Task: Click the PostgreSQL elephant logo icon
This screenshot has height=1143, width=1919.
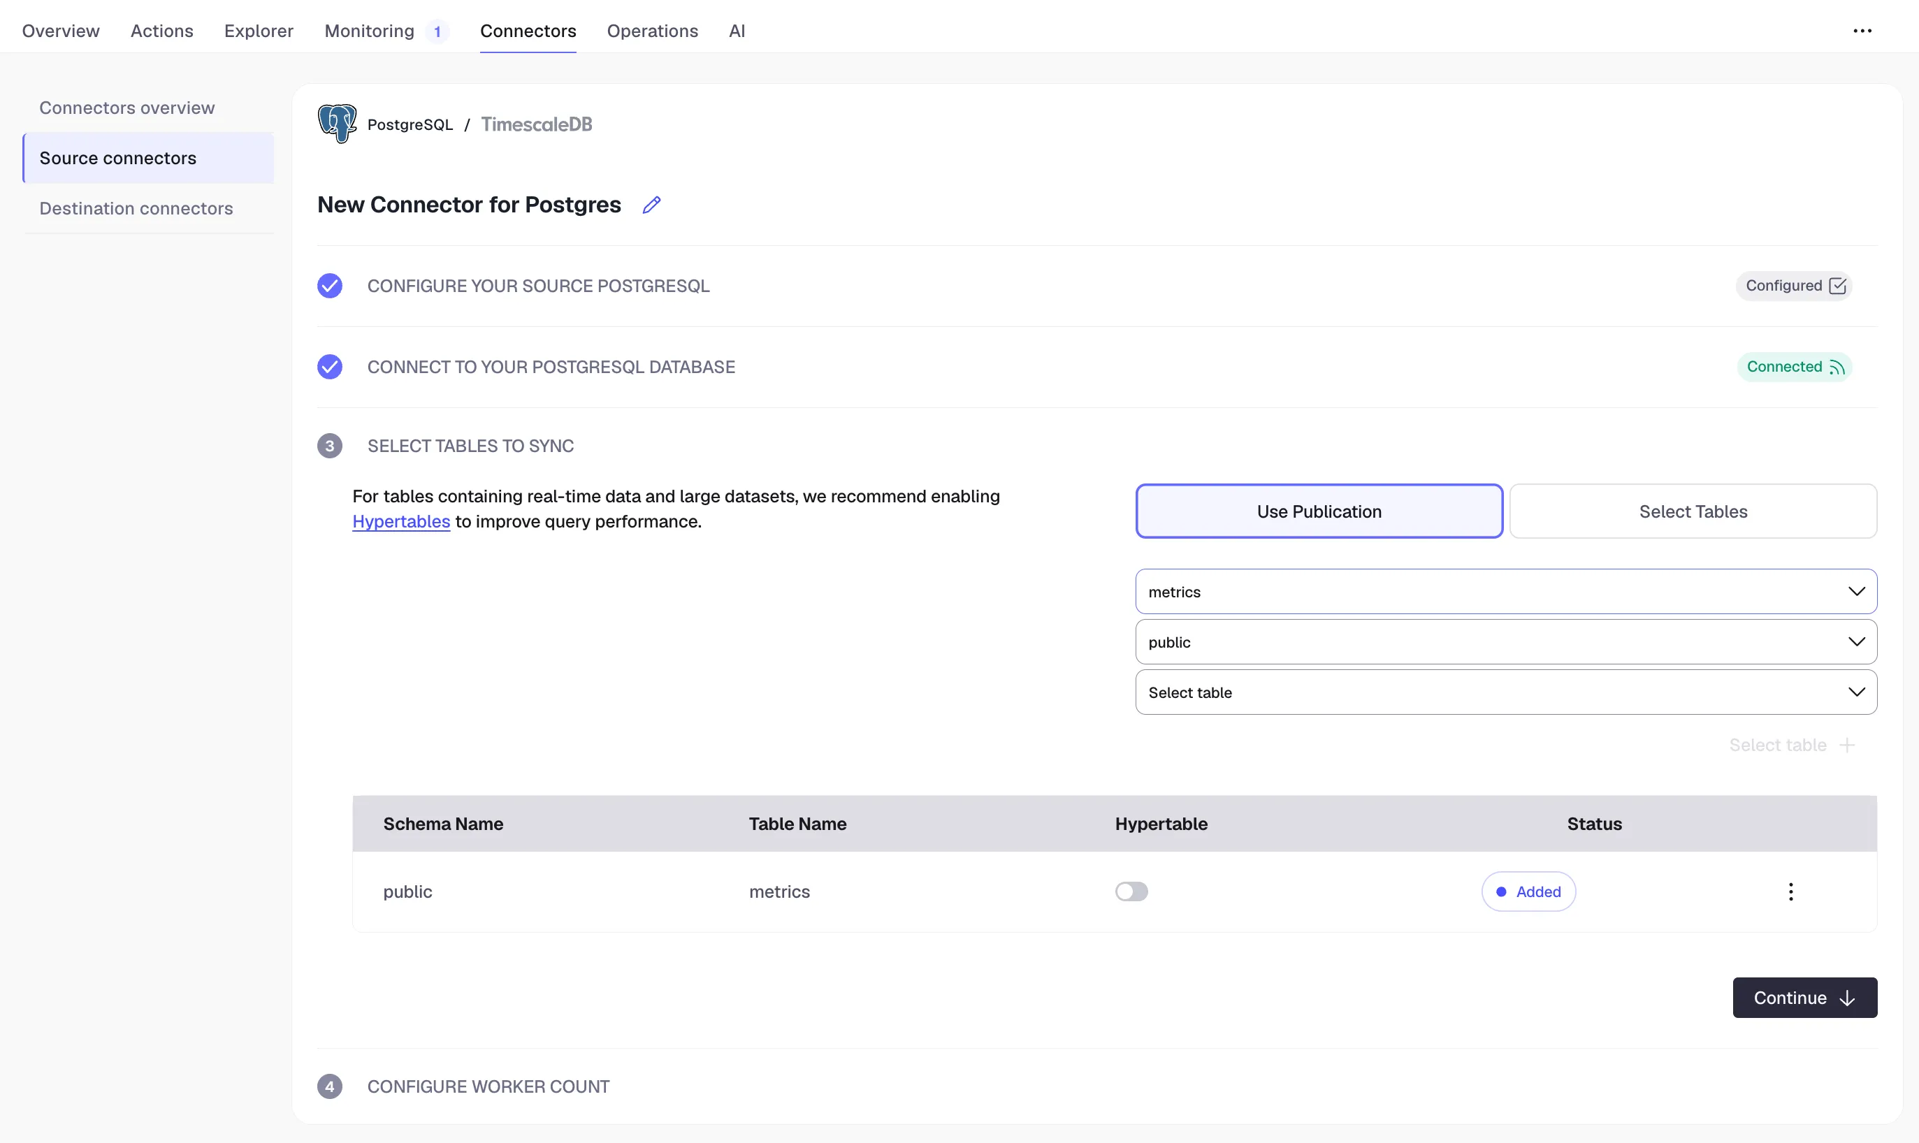Action: (338, 124)
